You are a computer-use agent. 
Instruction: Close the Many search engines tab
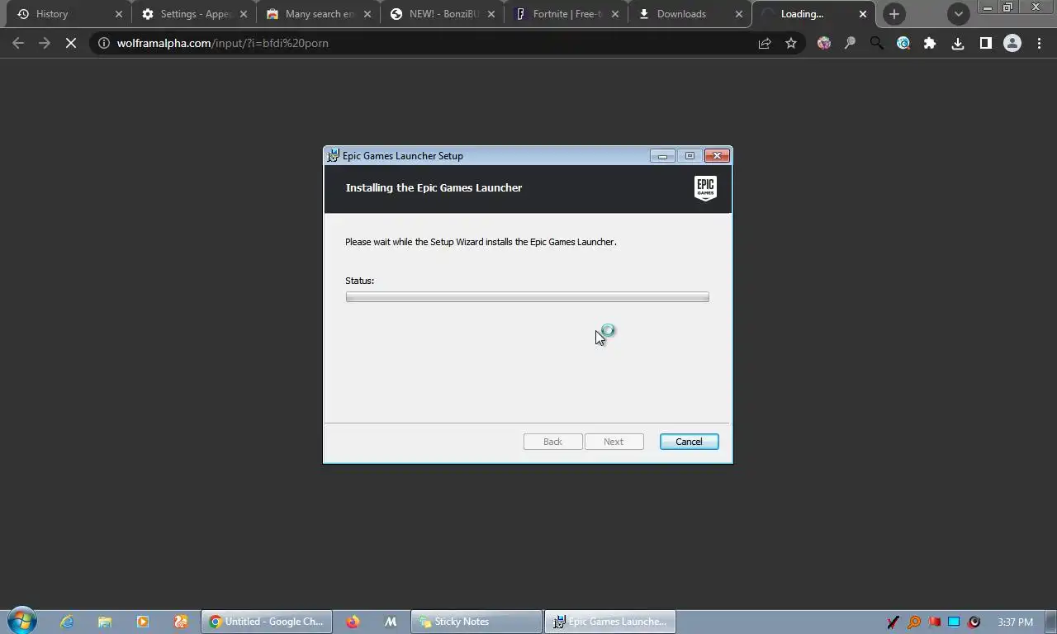[x=367, y=14]
